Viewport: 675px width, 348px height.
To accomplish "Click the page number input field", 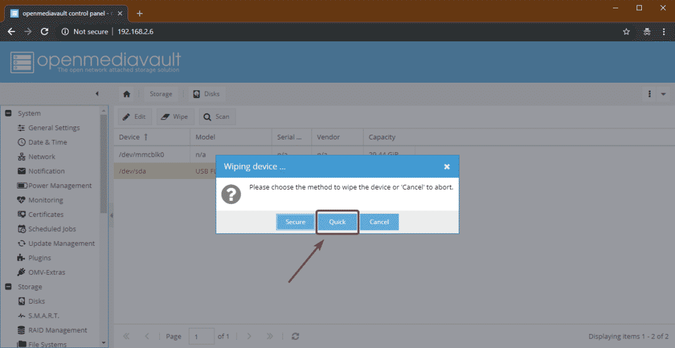I will coord(202,336).
